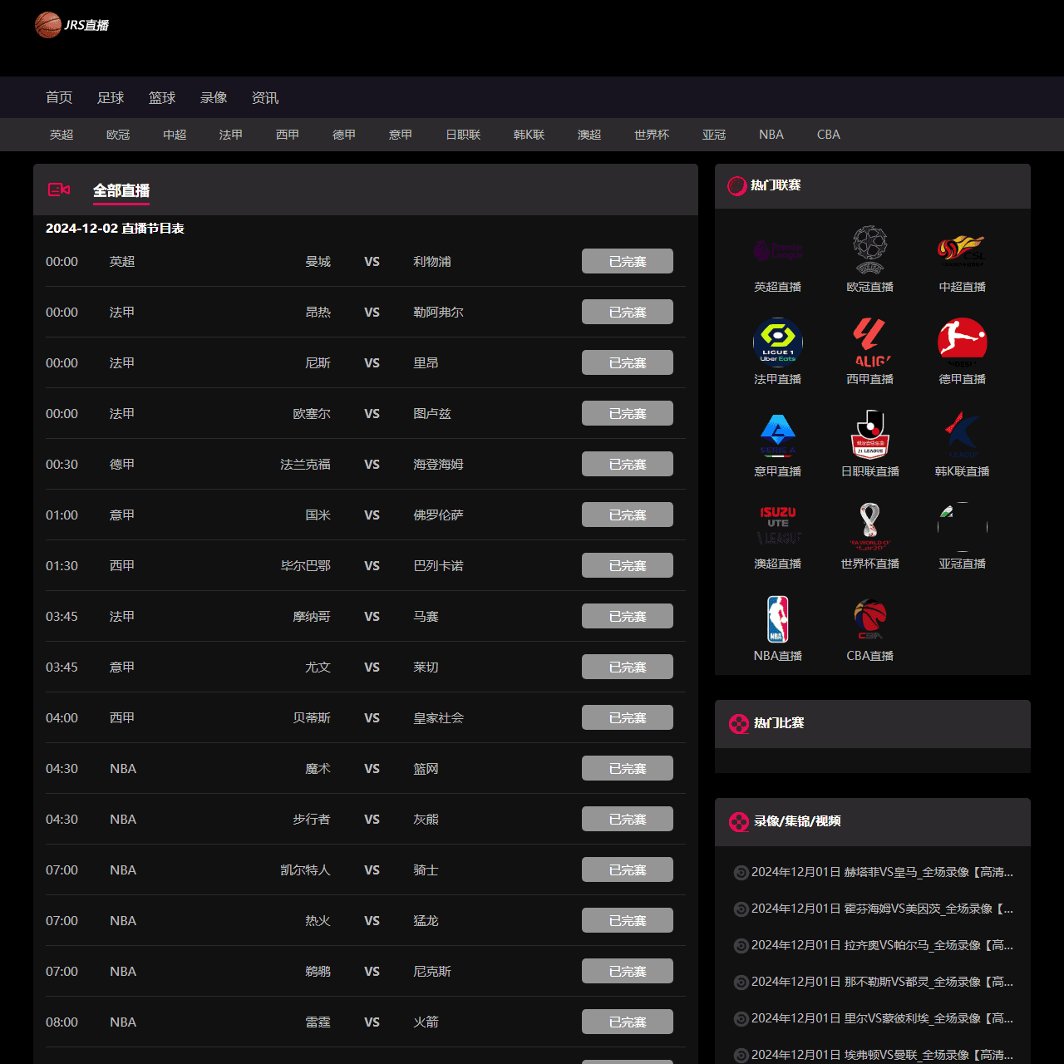This screenshot has height=1064, width=1064.
Task: Open 赫塔菲VS皇马 full replay link
Action: (x=882, y=872)
